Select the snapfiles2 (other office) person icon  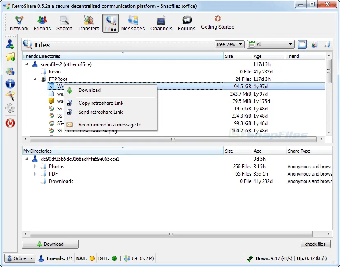[x=35, y=64]
